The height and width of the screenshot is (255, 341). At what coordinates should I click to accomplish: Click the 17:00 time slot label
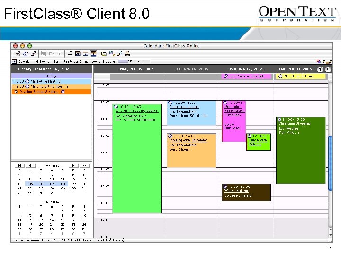click(105, 220)
